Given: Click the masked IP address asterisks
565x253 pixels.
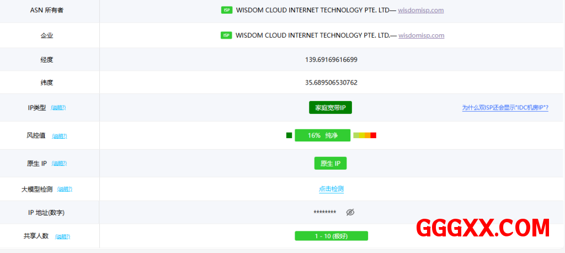Looking at the screenshot, I should pyautogui.click(x=324, y=213).
